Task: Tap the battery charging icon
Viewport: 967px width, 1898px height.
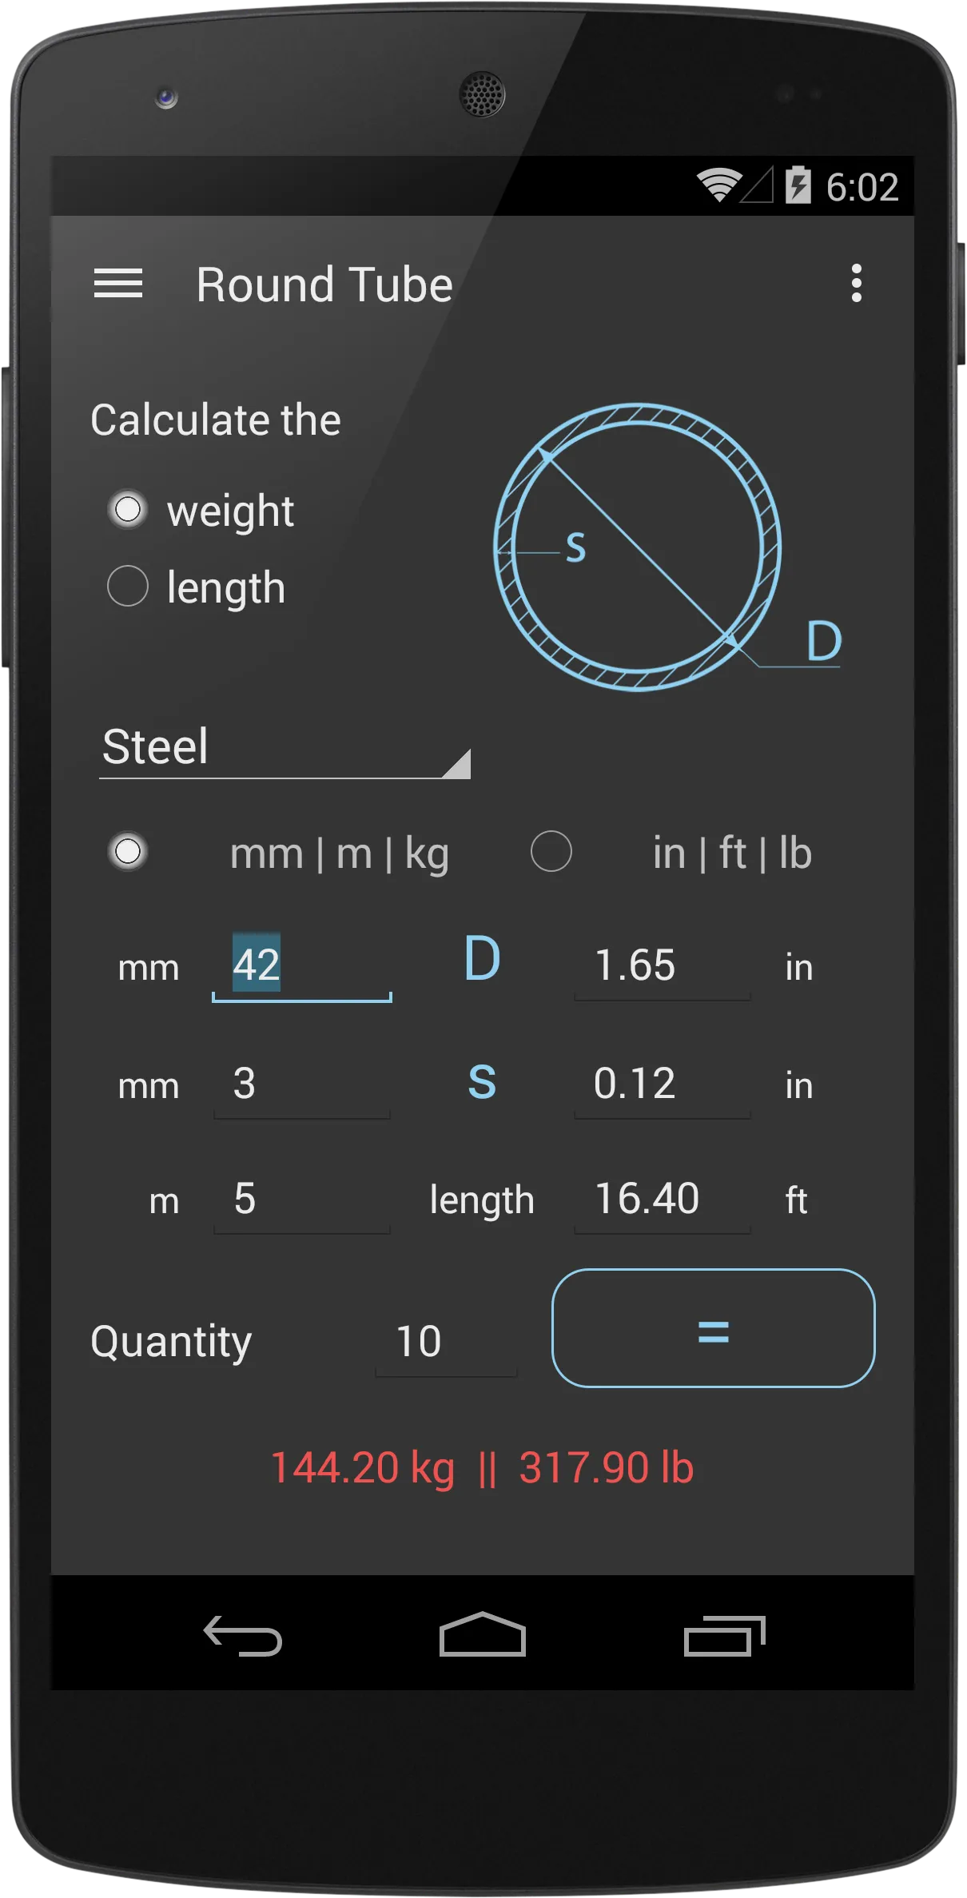Action: tap(798, 186)
